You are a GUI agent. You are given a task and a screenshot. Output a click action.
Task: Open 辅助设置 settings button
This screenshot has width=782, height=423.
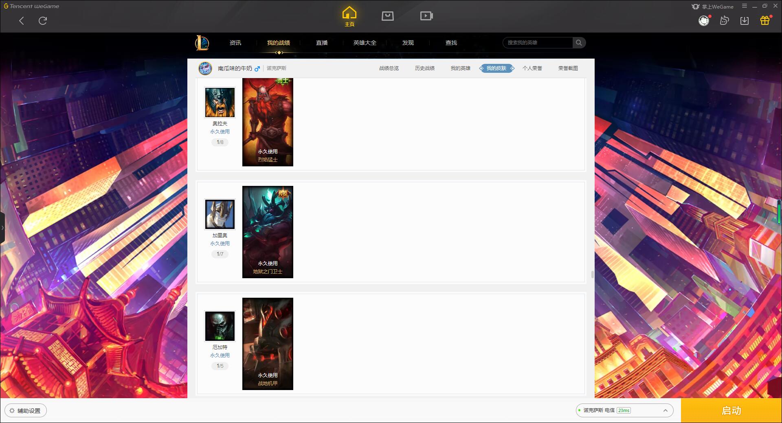coord(26,411)
